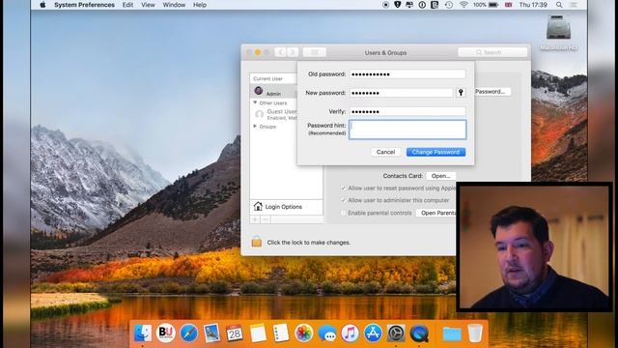Click the 1Password menu bar icon
This screenshot has height=348, width=618.
422,5
